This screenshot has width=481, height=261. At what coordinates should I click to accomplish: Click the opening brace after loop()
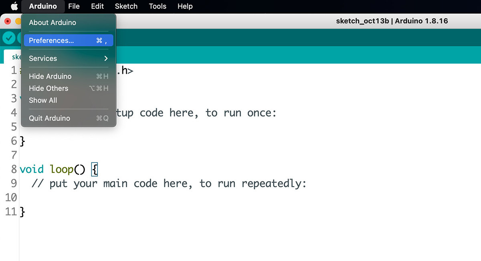point(94,169)
